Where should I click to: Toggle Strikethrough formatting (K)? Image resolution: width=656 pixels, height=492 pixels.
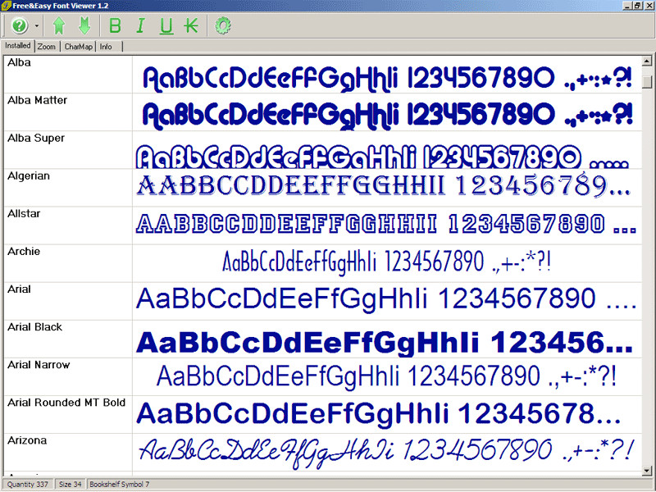(x=191, y=26)
